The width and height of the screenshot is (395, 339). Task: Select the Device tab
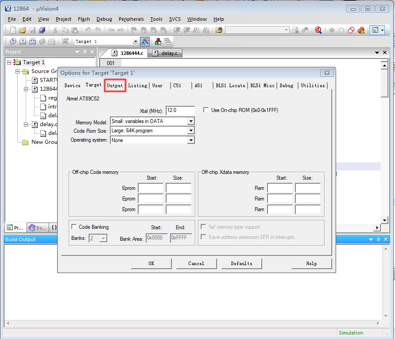click(x=73, y=85)
